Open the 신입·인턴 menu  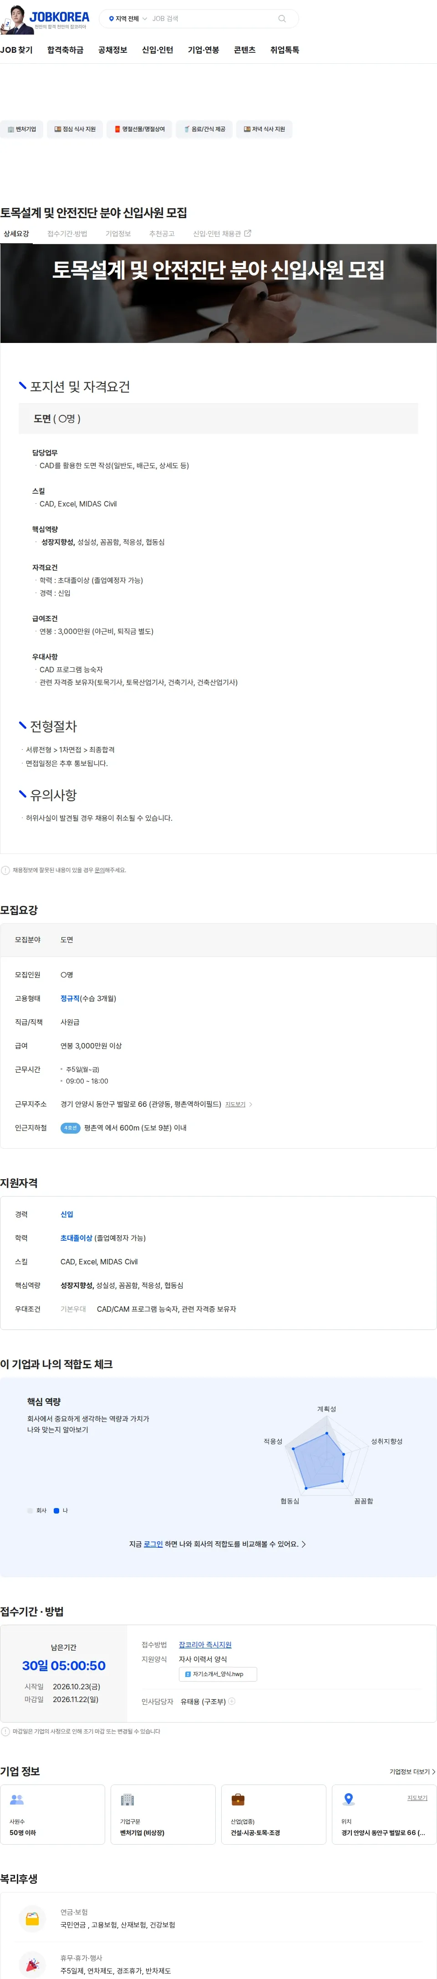[x=158, y=50]
